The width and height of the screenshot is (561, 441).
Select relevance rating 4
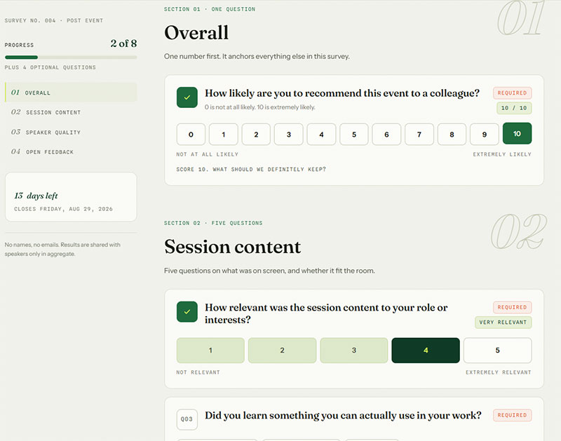point(426,350)
